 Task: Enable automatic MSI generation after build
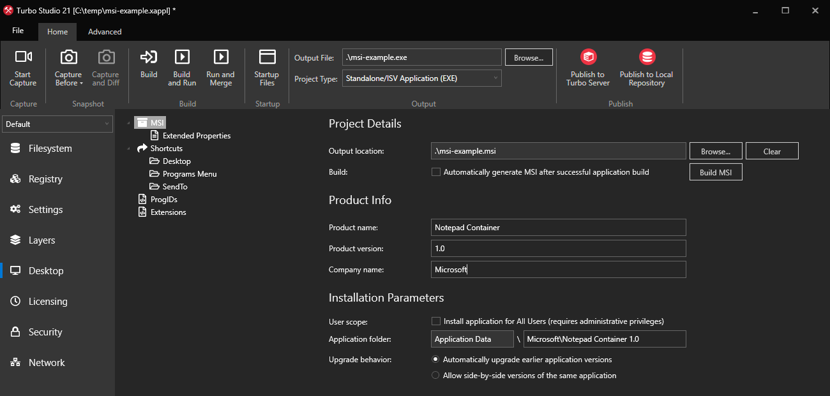435,172
